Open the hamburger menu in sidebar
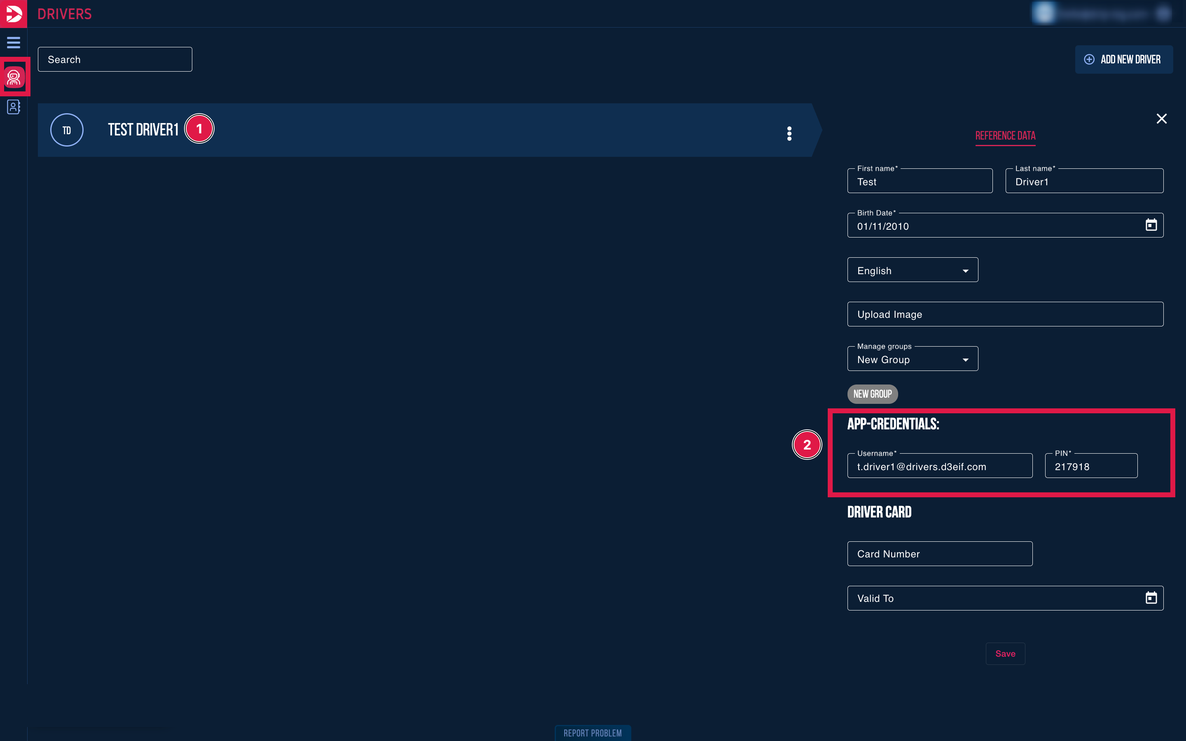Image resolution: width=1186 pixels, height=741 pixels. click(13, 43)
